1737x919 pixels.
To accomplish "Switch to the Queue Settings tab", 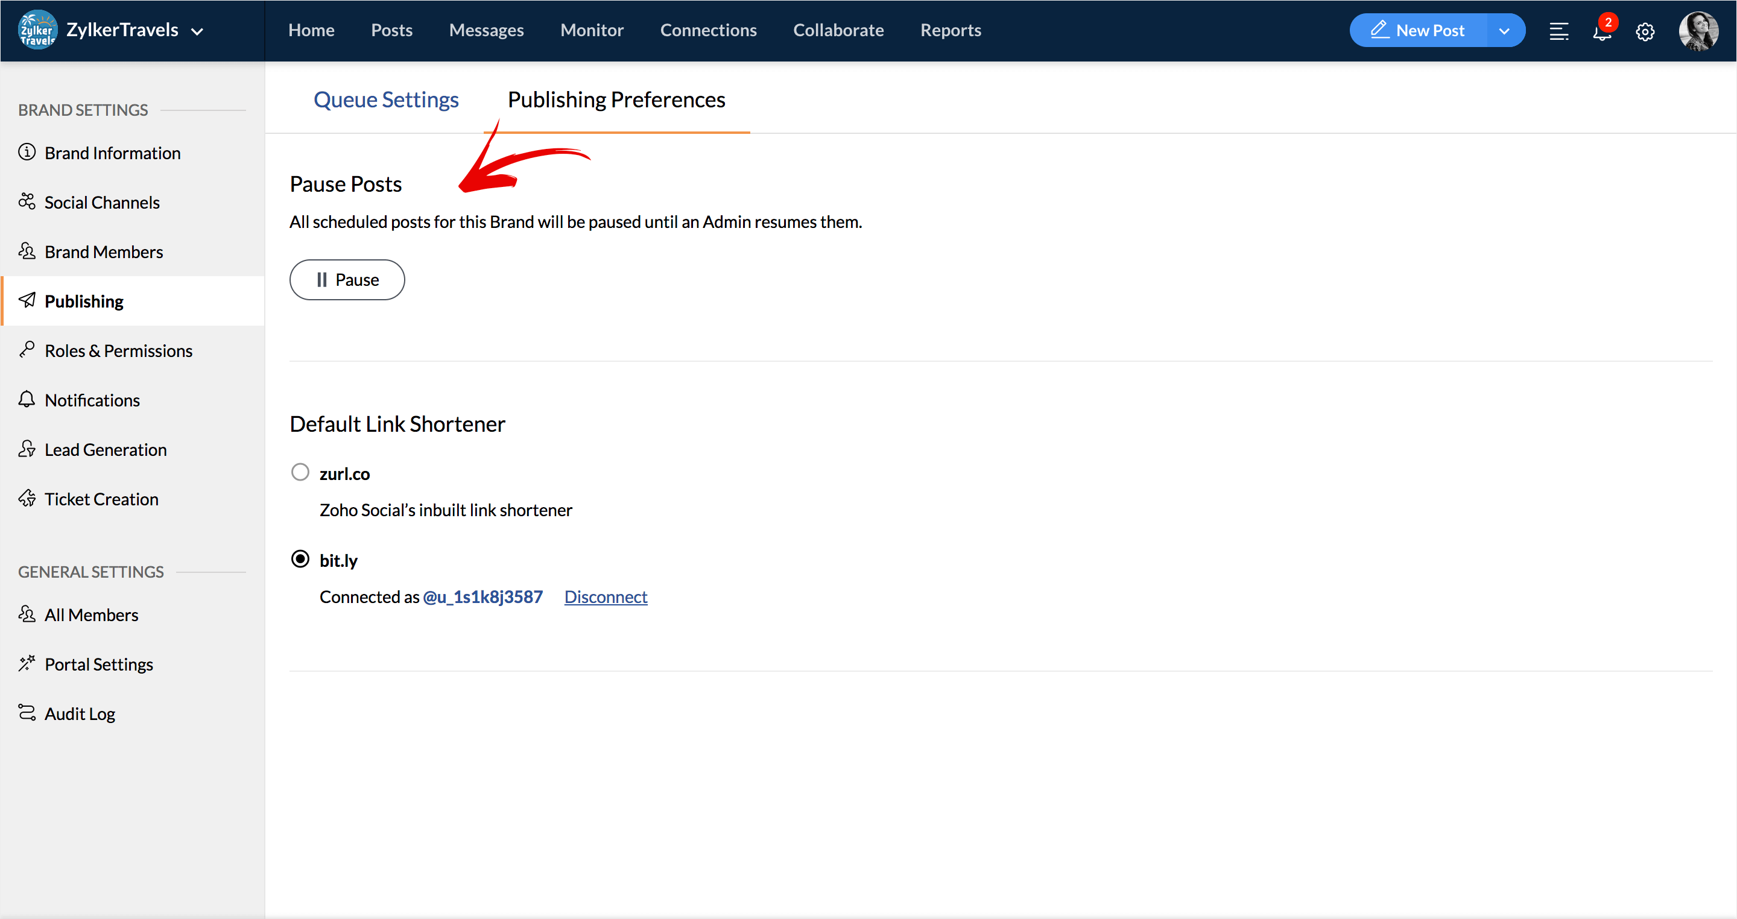I will coord(386,99).
